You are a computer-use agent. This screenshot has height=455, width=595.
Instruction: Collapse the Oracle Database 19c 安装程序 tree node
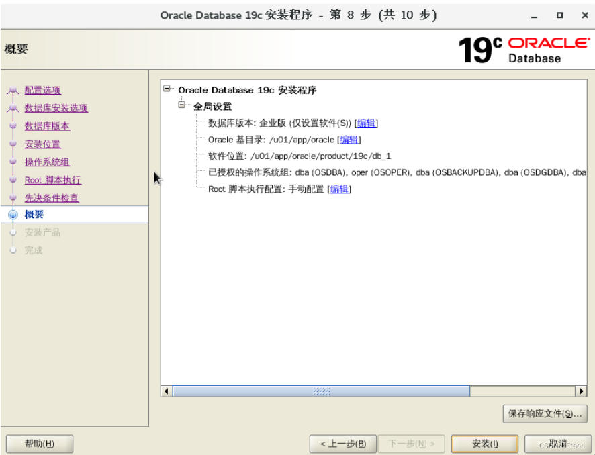(x=167, y=89)
